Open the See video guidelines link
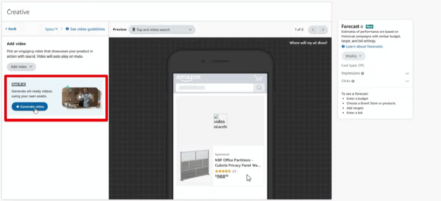The height and width of the screenshot is (201, 441). pos(85,29)
